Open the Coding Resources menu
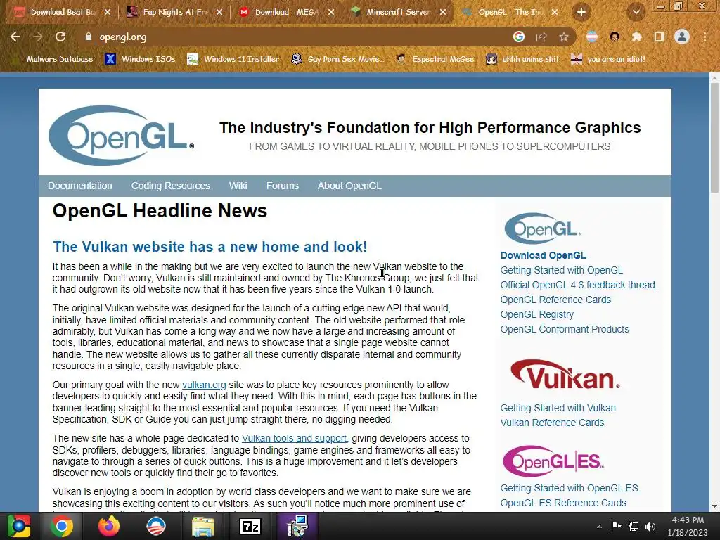This screenshot has width=720, height=540. click(170, 186)
